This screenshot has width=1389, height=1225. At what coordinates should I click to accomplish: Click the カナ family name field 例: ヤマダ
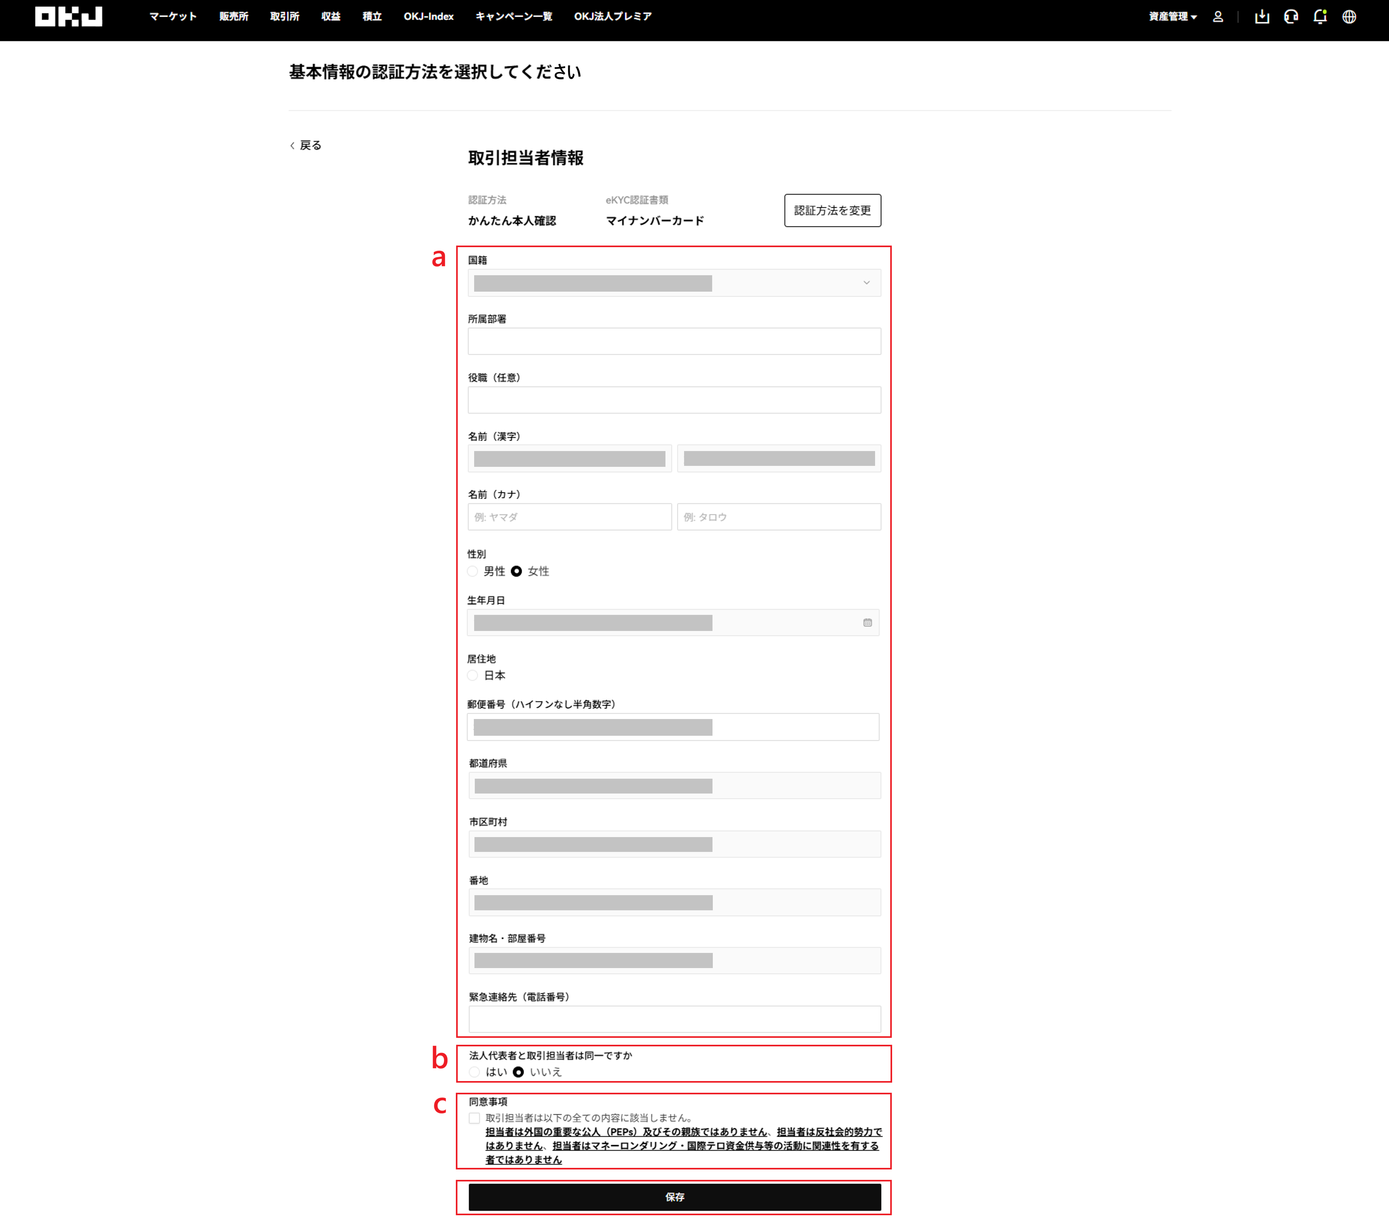pos(569,517)
